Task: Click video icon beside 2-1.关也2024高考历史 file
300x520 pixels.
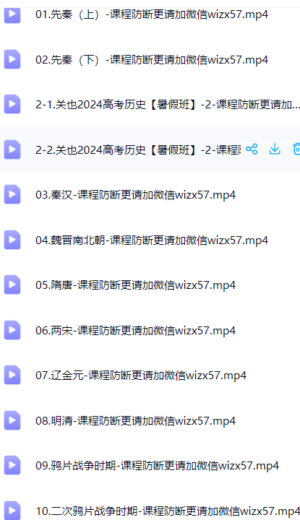Action: coord(12,104)
